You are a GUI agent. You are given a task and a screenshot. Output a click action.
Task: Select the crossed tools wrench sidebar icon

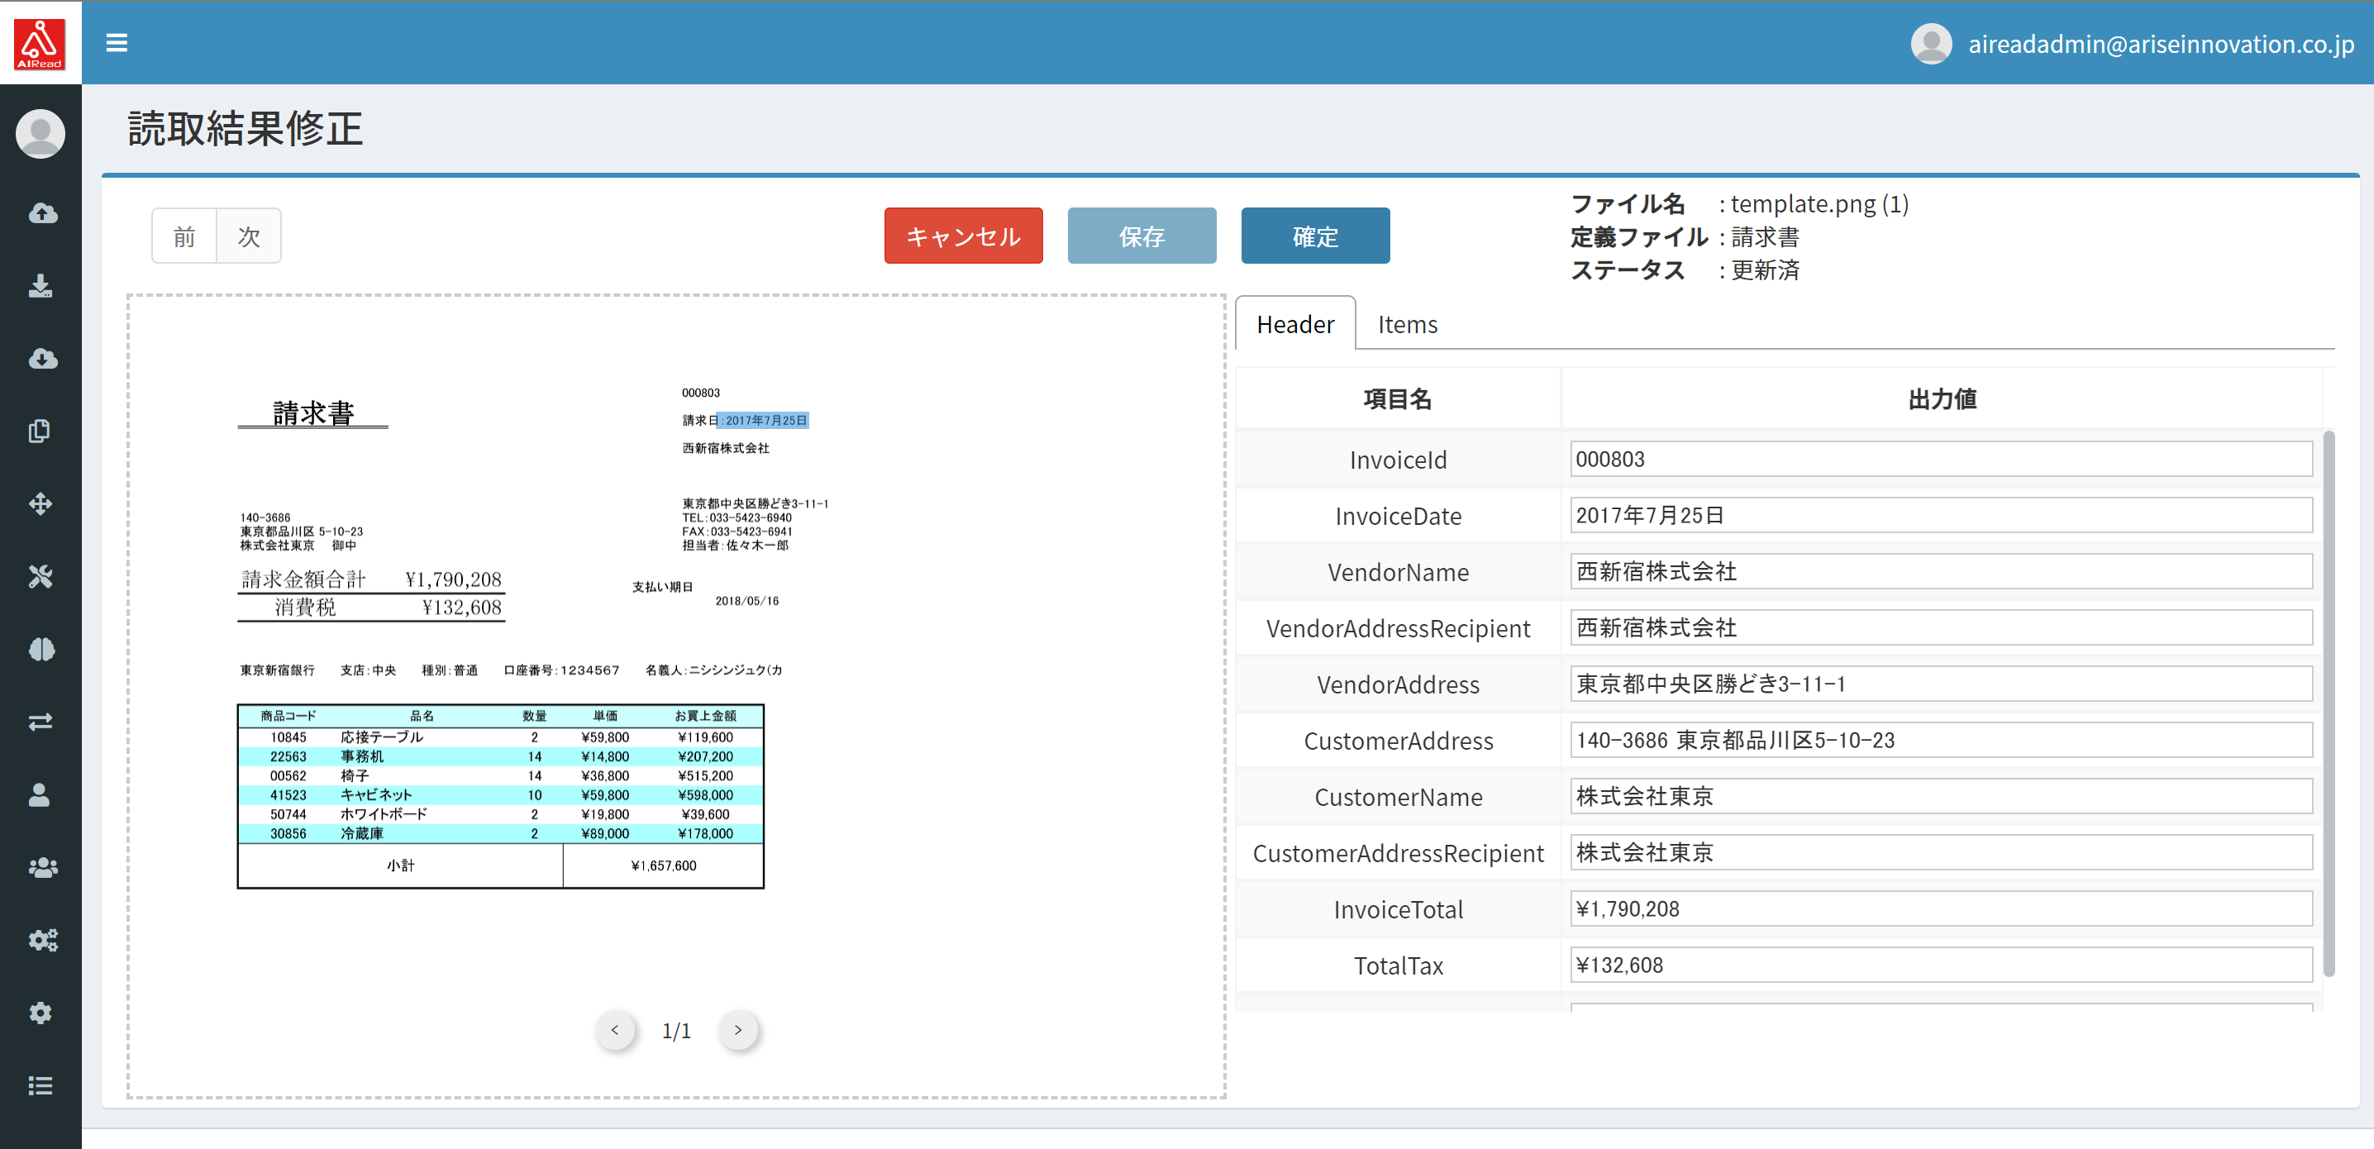point(41,577)
